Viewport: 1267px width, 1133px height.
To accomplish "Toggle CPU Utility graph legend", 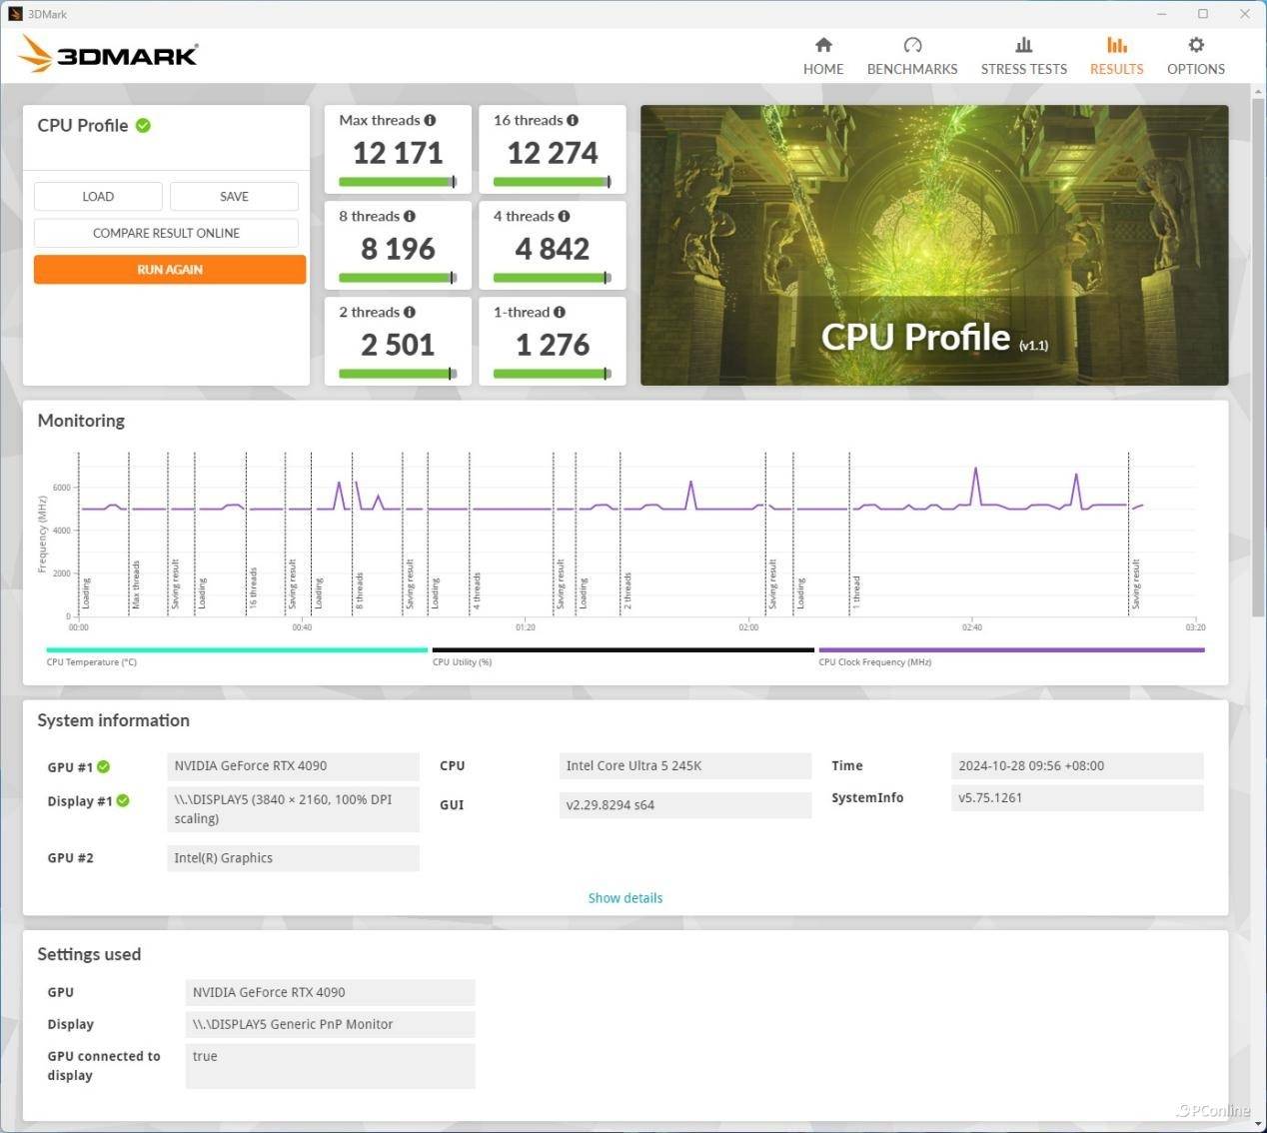I will coord(623,655).
